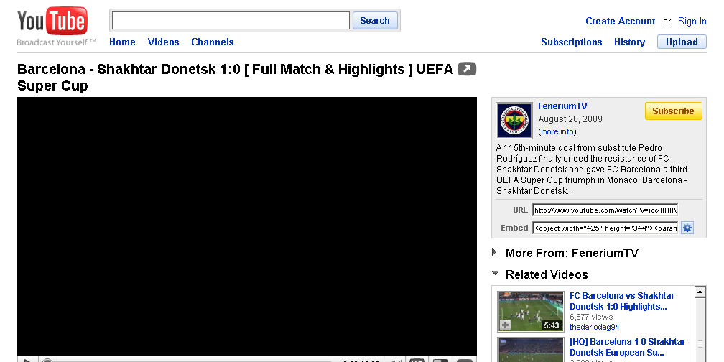
Task: Click scrollbar up arrow in Related Videos
Action: [700, 292]
